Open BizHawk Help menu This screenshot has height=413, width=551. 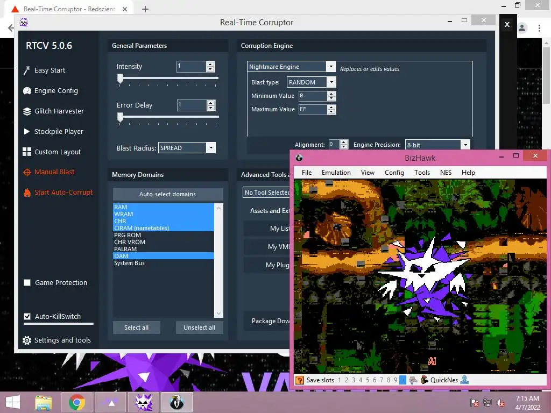click(468, 173)
